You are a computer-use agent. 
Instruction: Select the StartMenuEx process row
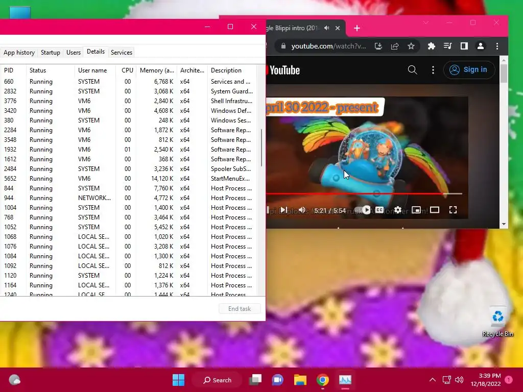128,178
